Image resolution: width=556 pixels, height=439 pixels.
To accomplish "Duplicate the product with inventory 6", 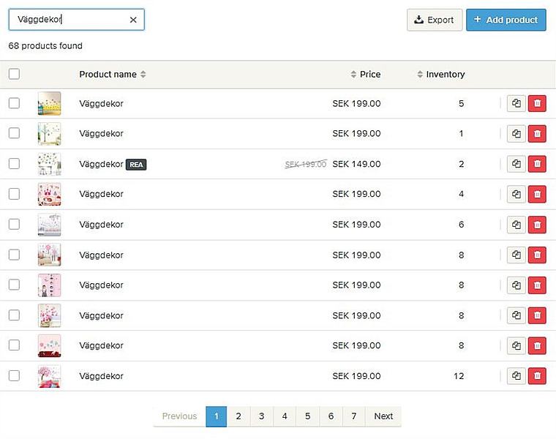I will (516, 225).
